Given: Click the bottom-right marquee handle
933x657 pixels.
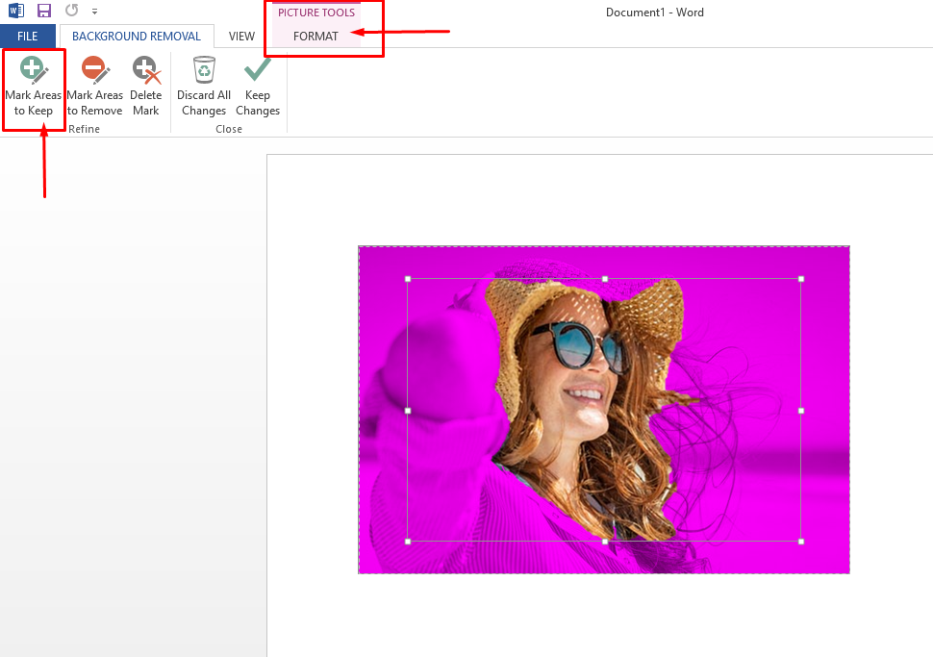Looking at the screenshot, I should coord(801,542).
